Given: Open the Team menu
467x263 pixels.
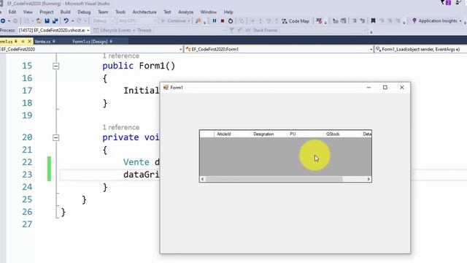Looking at the screenshot, I should pos(103,12).
